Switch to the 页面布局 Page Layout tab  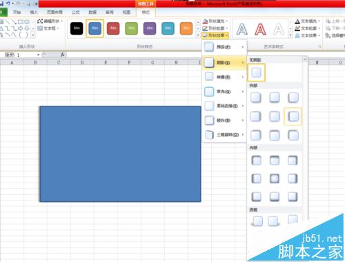coord(55,12)
